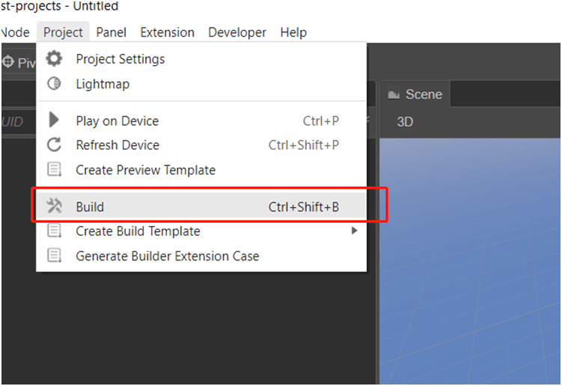Open the Help menu
Image resolution: width=562 pixels, height=386 pixels.
point(293,32)
